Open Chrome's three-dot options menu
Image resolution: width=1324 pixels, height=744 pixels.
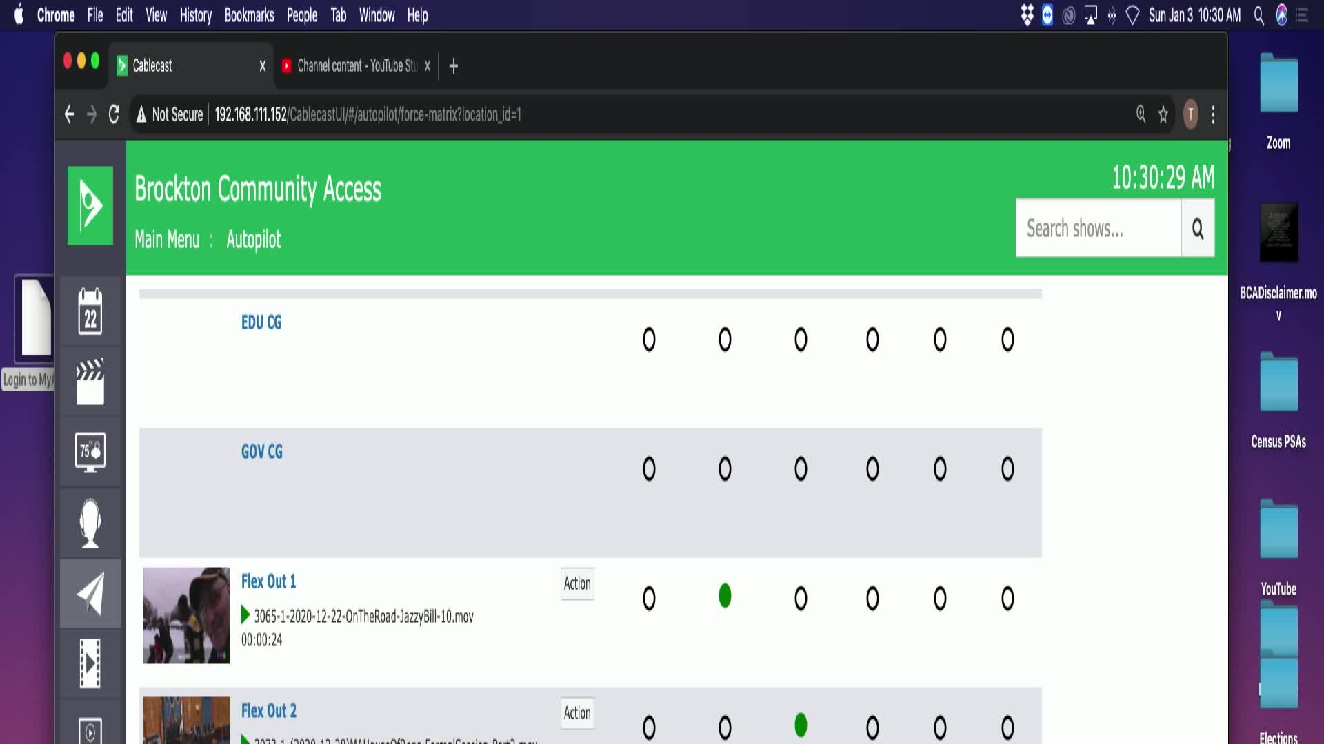1213,114
